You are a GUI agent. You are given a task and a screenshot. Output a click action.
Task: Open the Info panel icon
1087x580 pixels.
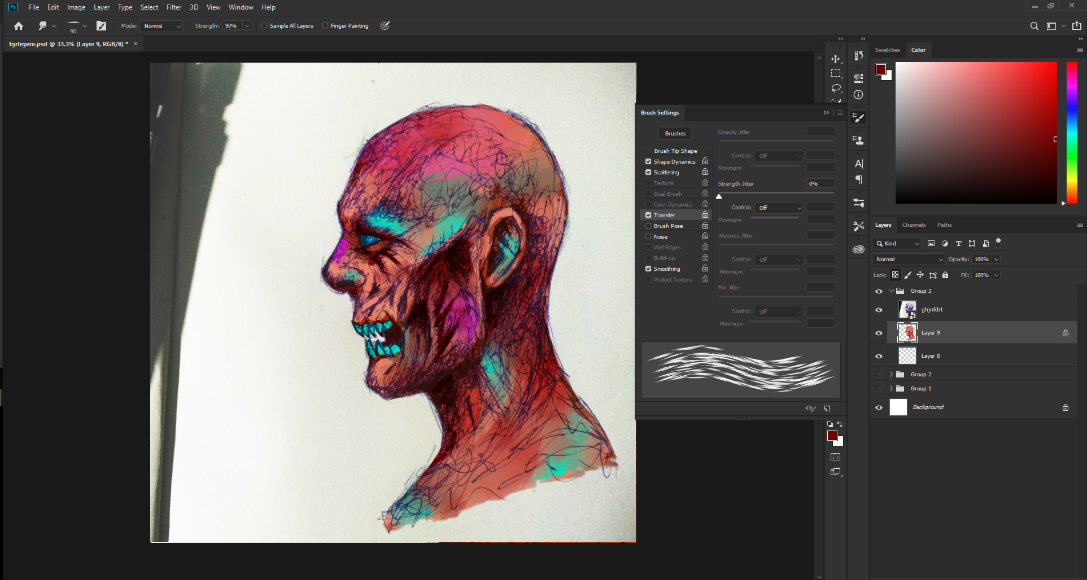(858, 95)
